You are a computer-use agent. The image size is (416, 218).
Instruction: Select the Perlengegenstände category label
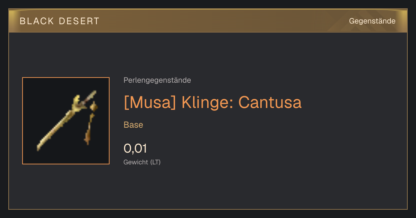(x=157, y=80)
